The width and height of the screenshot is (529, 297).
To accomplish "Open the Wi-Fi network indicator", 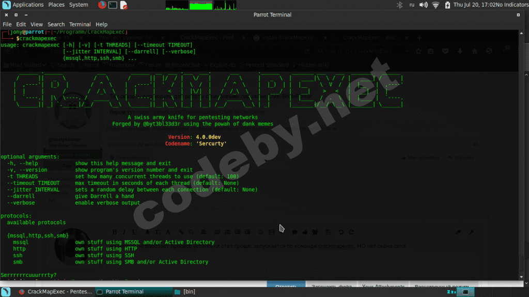I will 435,5.
